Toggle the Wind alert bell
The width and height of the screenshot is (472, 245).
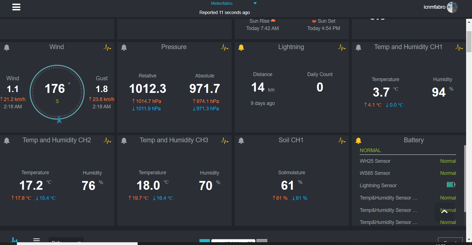pyautogui.click(x=7, y=47)
